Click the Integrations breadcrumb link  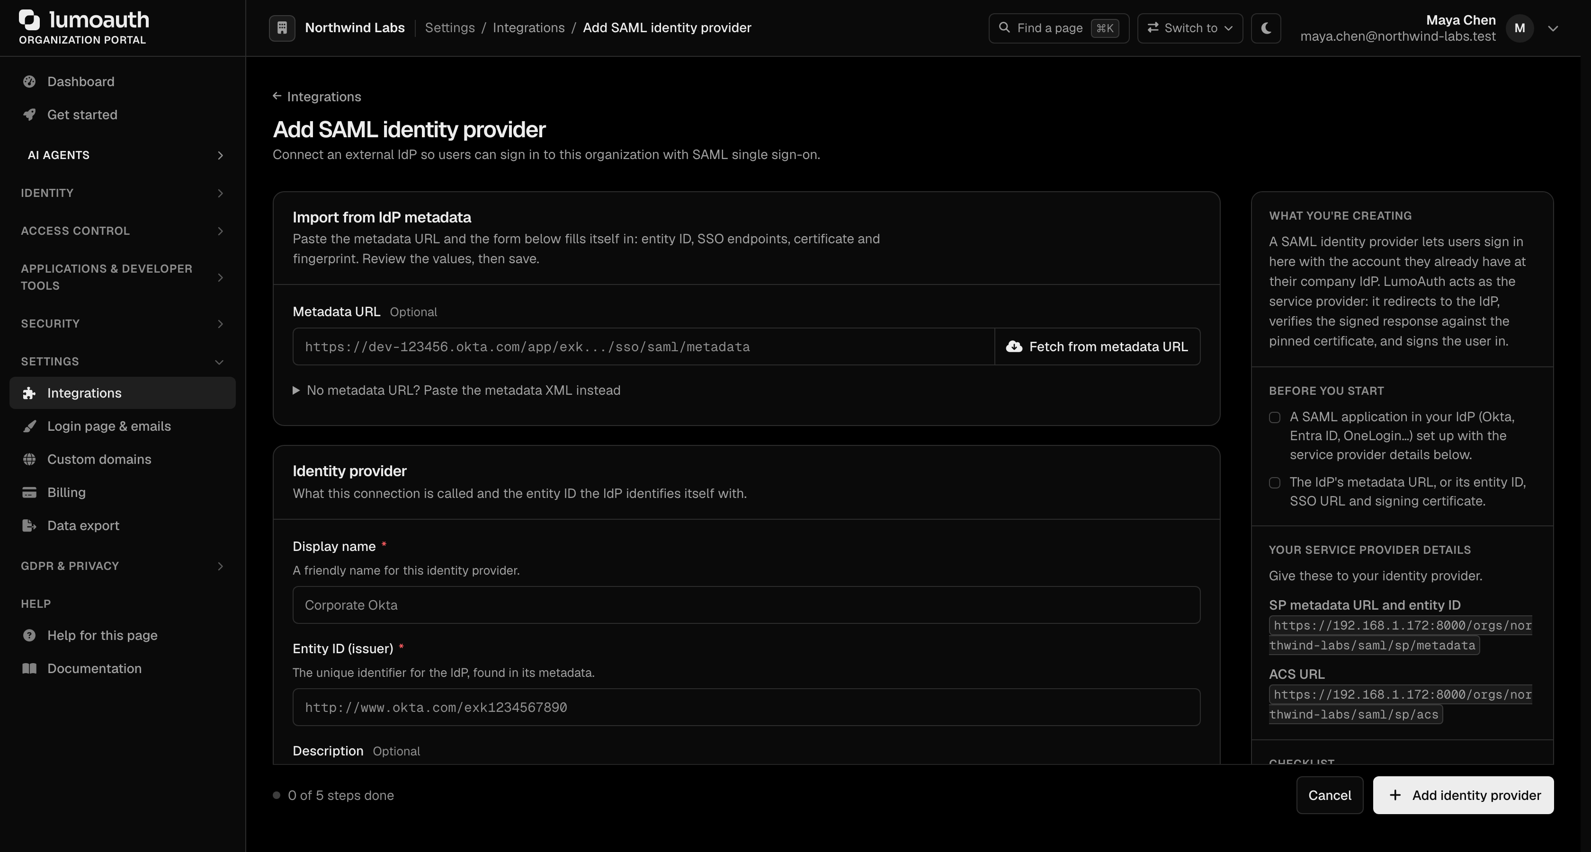tap(529, 28)
